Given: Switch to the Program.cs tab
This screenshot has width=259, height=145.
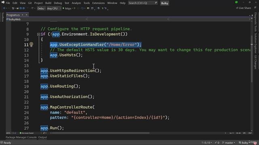Looking at the screenshot, I should point(13,15).
